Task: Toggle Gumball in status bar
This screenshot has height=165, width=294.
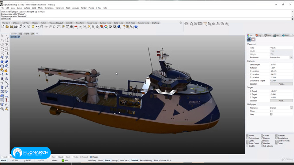Action: pyautogui.click(x=134, y=160)
